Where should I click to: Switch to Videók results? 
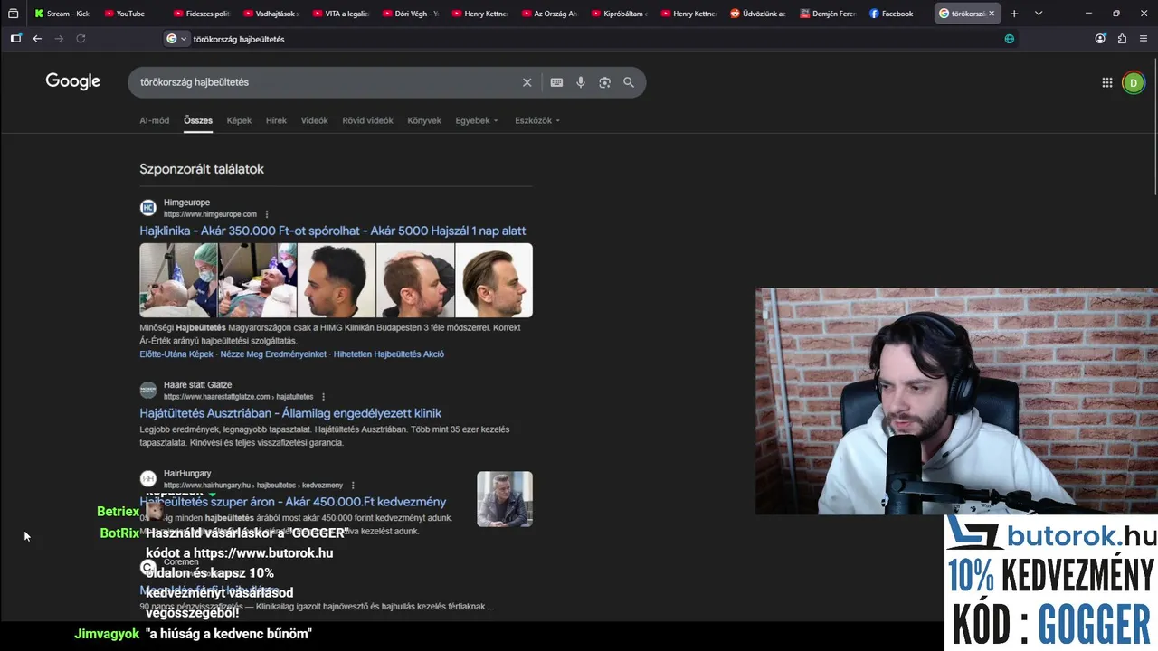[315, 120]
